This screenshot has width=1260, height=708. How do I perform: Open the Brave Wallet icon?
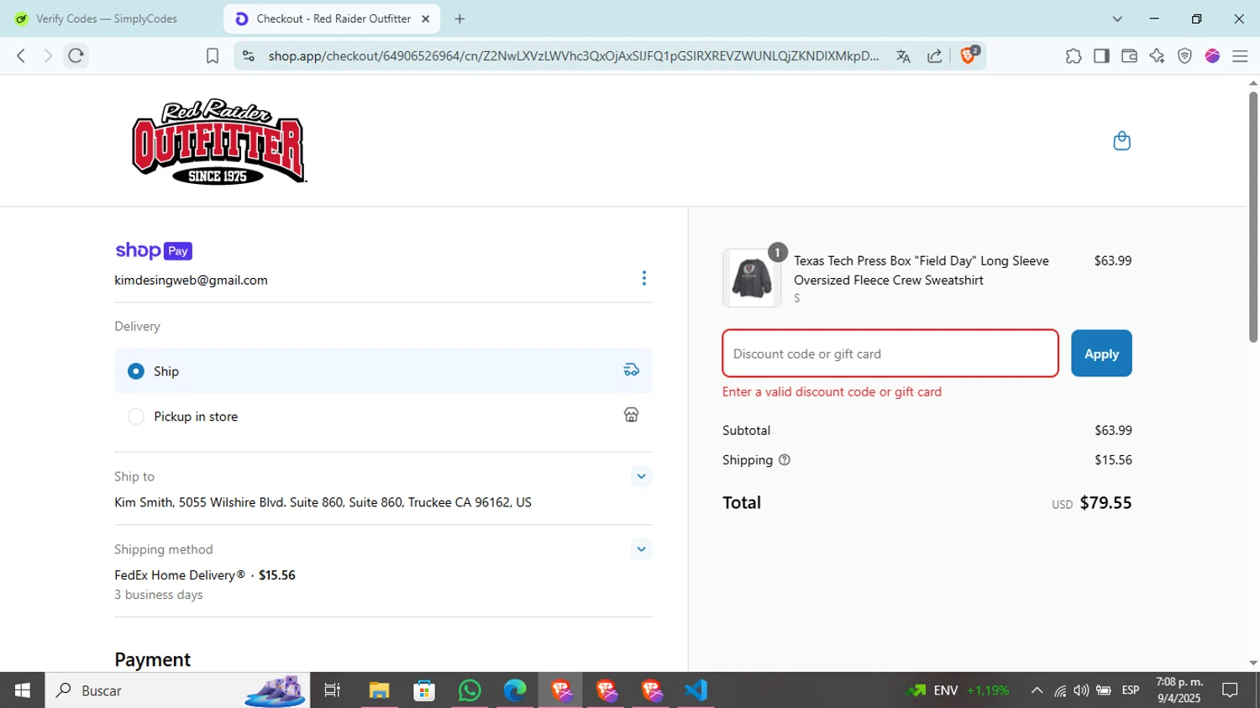(x=1129, y=56)
